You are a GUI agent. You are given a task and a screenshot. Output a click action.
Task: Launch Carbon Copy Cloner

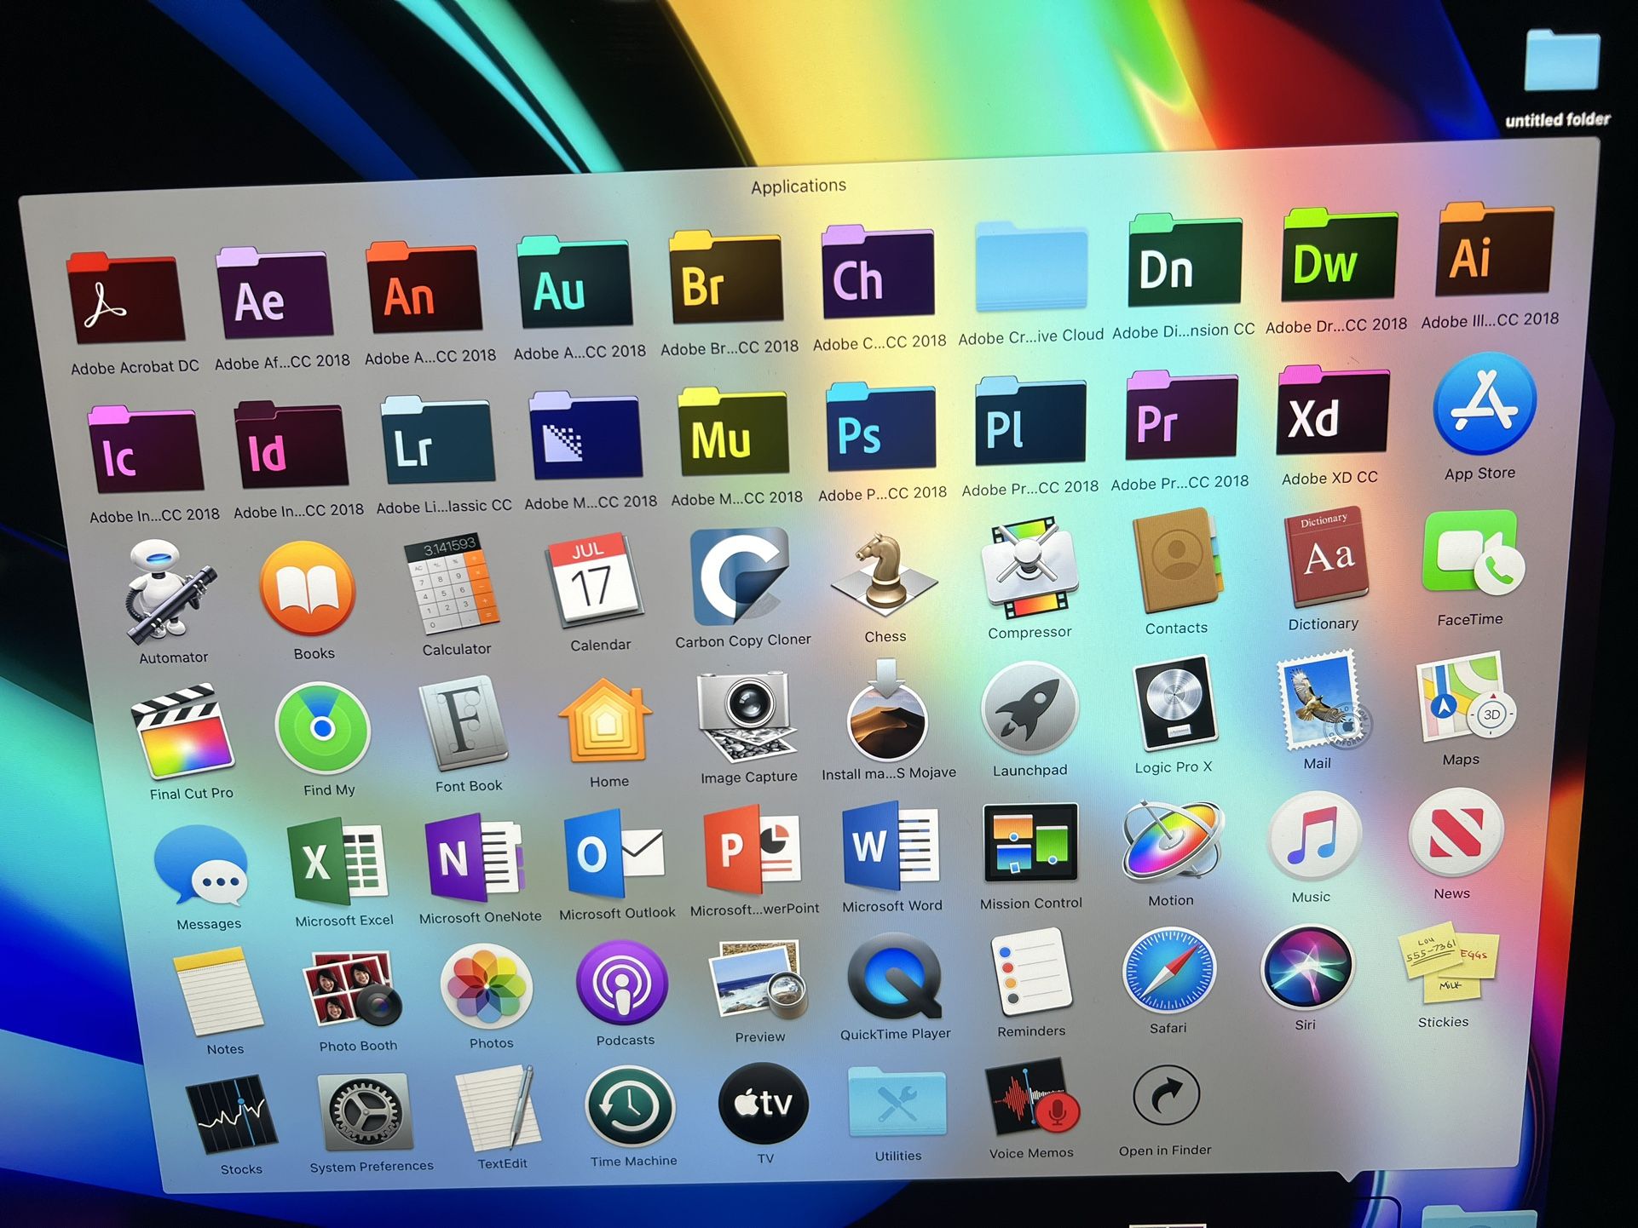coord(740,576)
